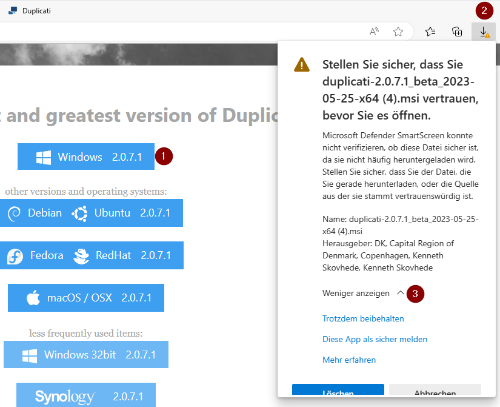Add this page to favorites star icon
Screen dimensions: 500x407
click(398, 32)
